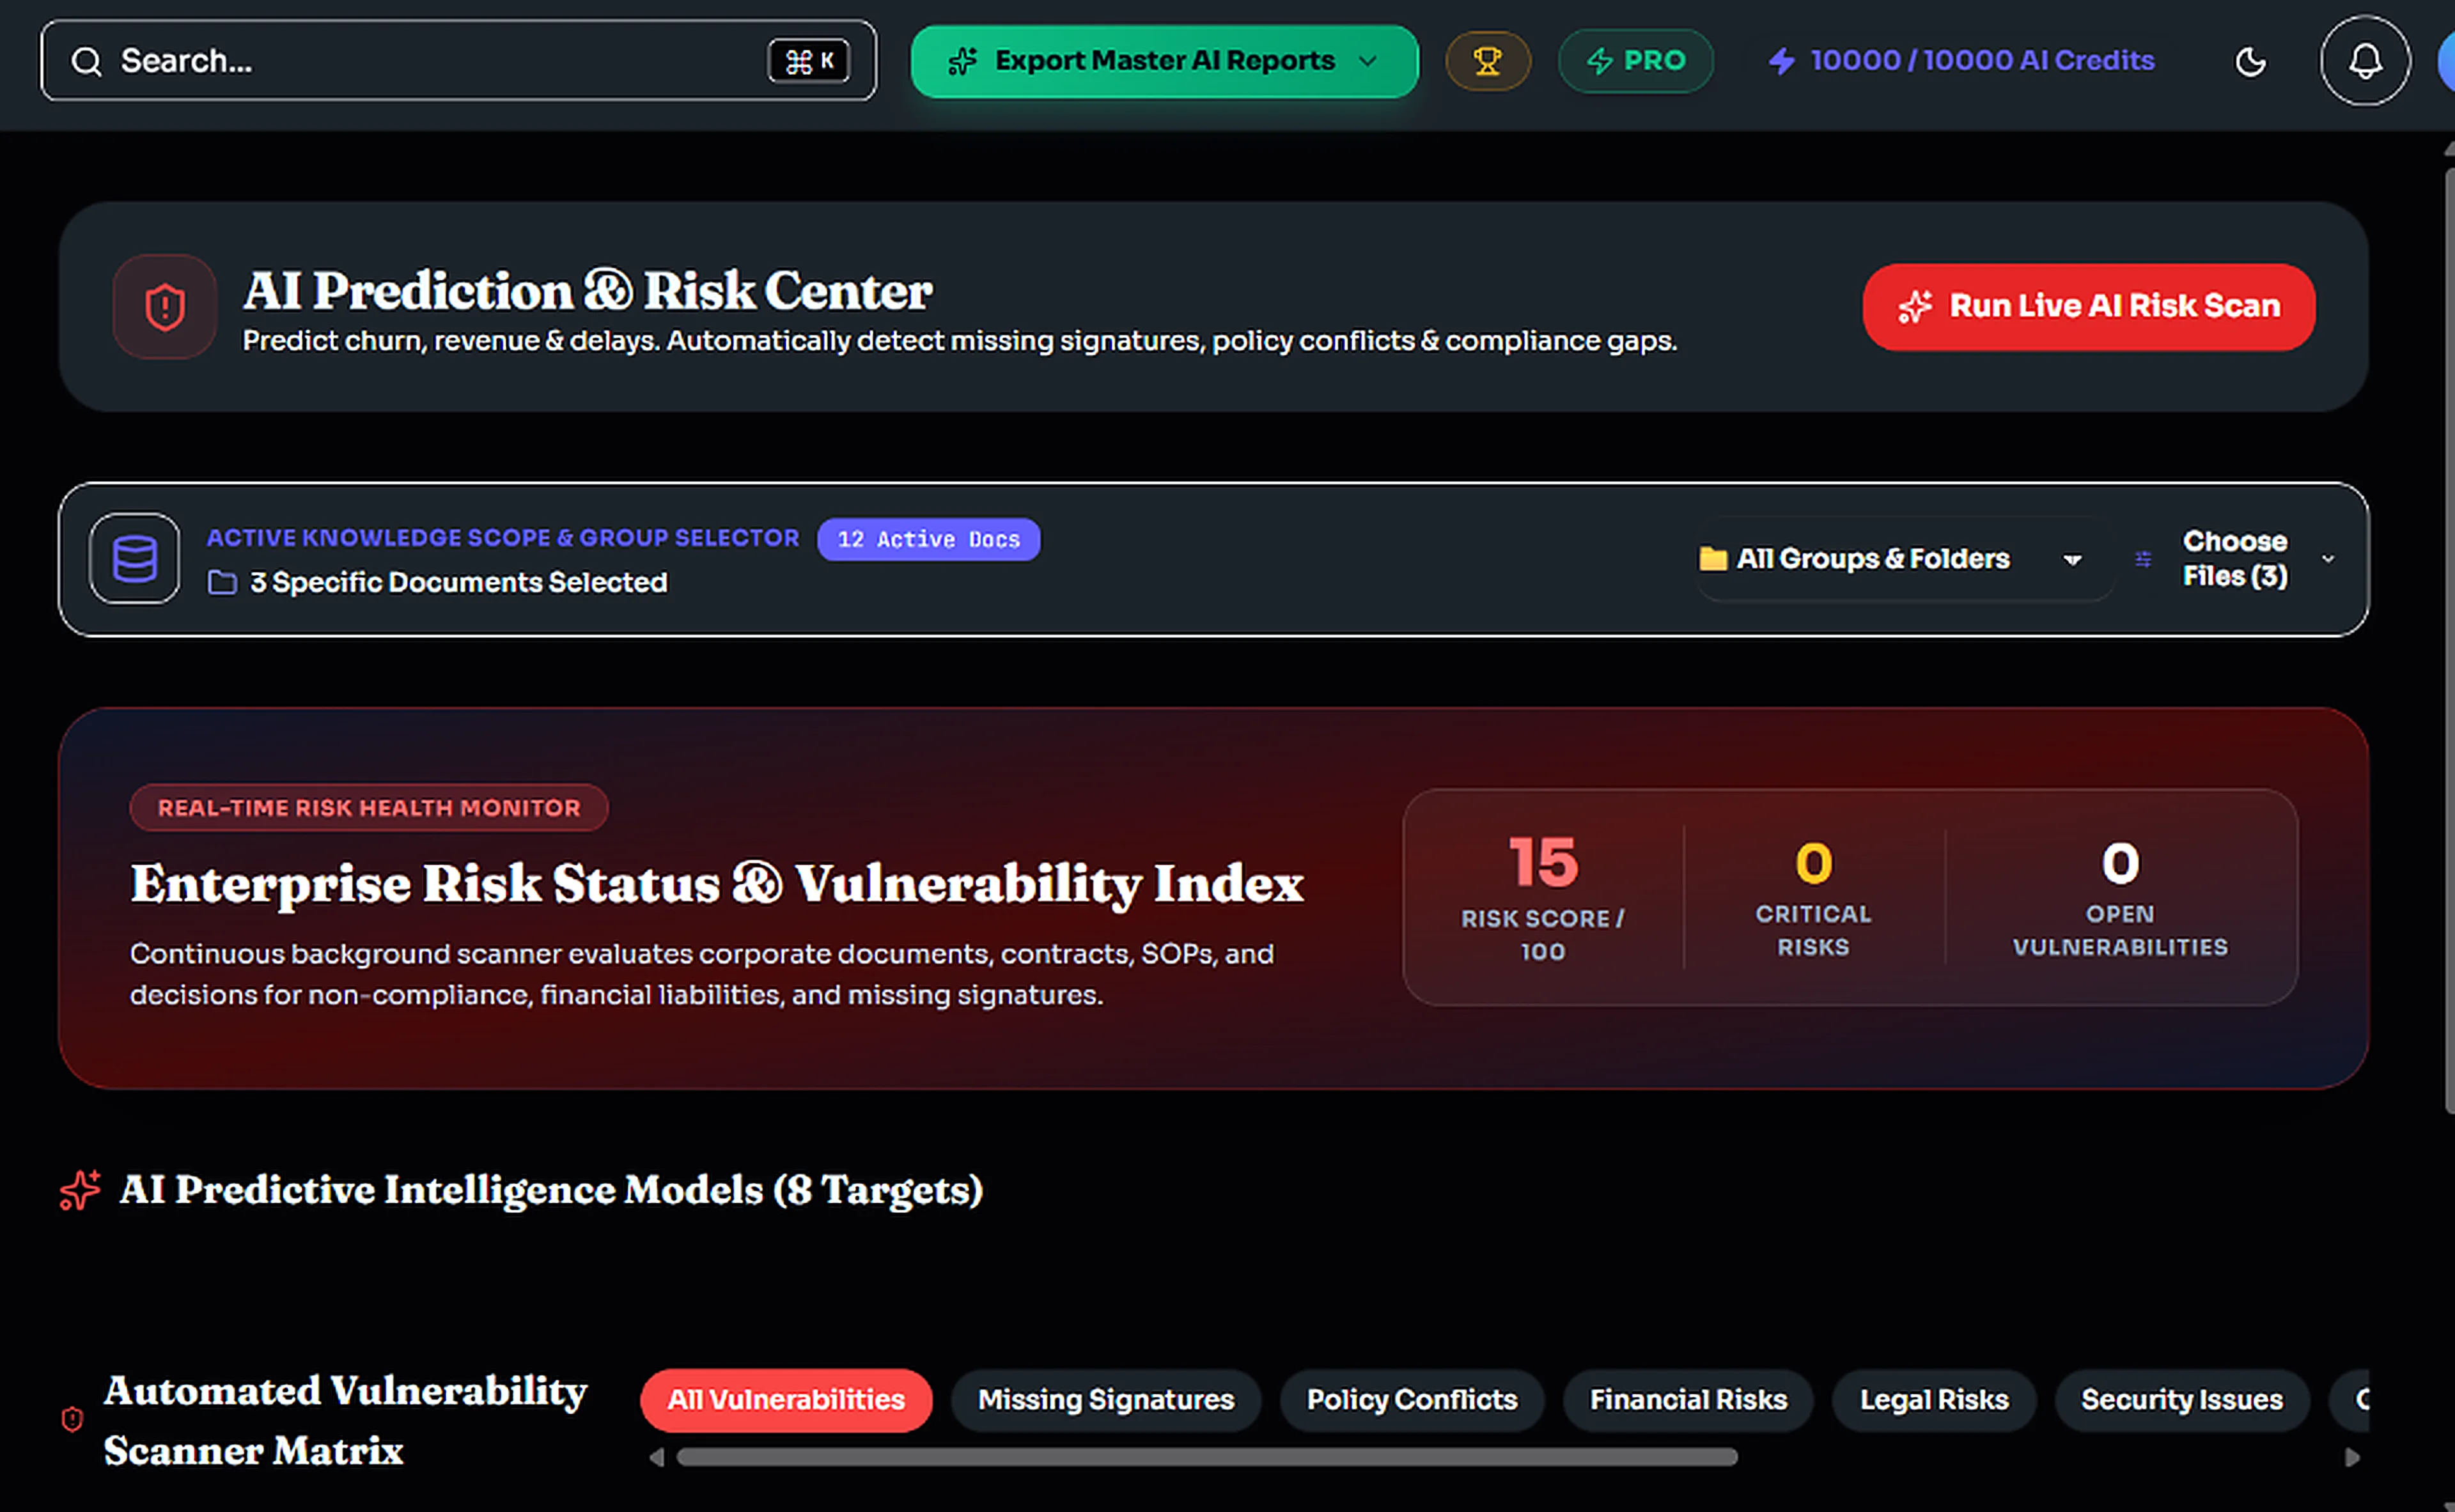This screenshot has height=1512, width=2455.
Task: Click the left arrow of tab scrollbar
Action: (x=657, y=1458)
